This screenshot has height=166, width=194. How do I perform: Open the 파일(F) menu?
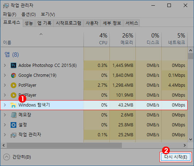(x=10, y=15)
